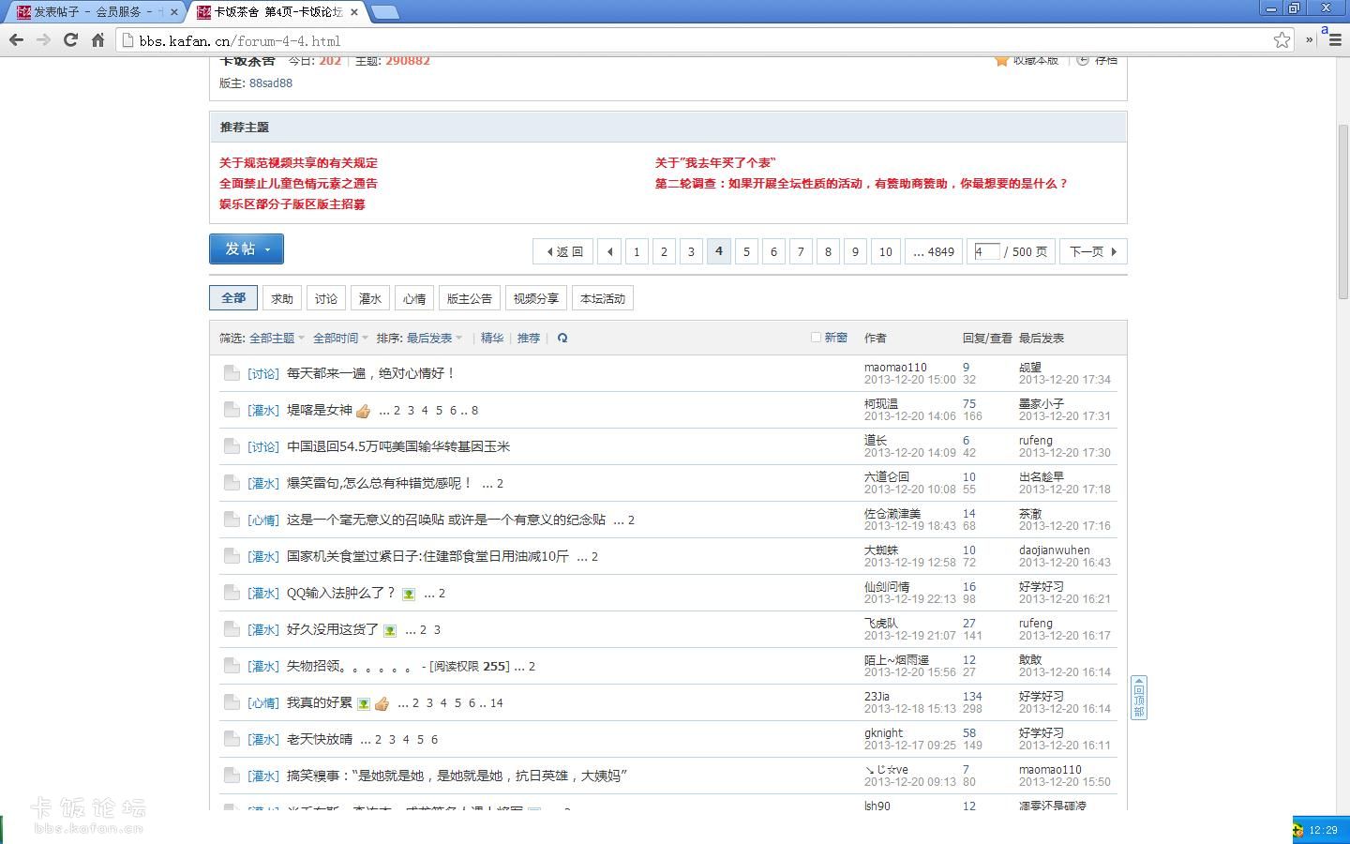This screenshot has height=844, width=1350.
Task: Open thread 这是一个毫无意义的召唤贴
Action: 446,519
